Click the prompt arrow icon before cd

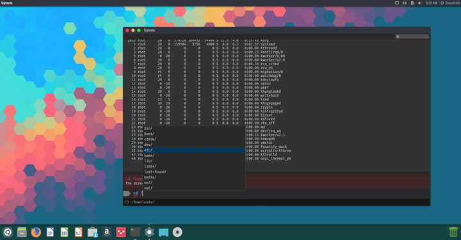tap(127, 193)
